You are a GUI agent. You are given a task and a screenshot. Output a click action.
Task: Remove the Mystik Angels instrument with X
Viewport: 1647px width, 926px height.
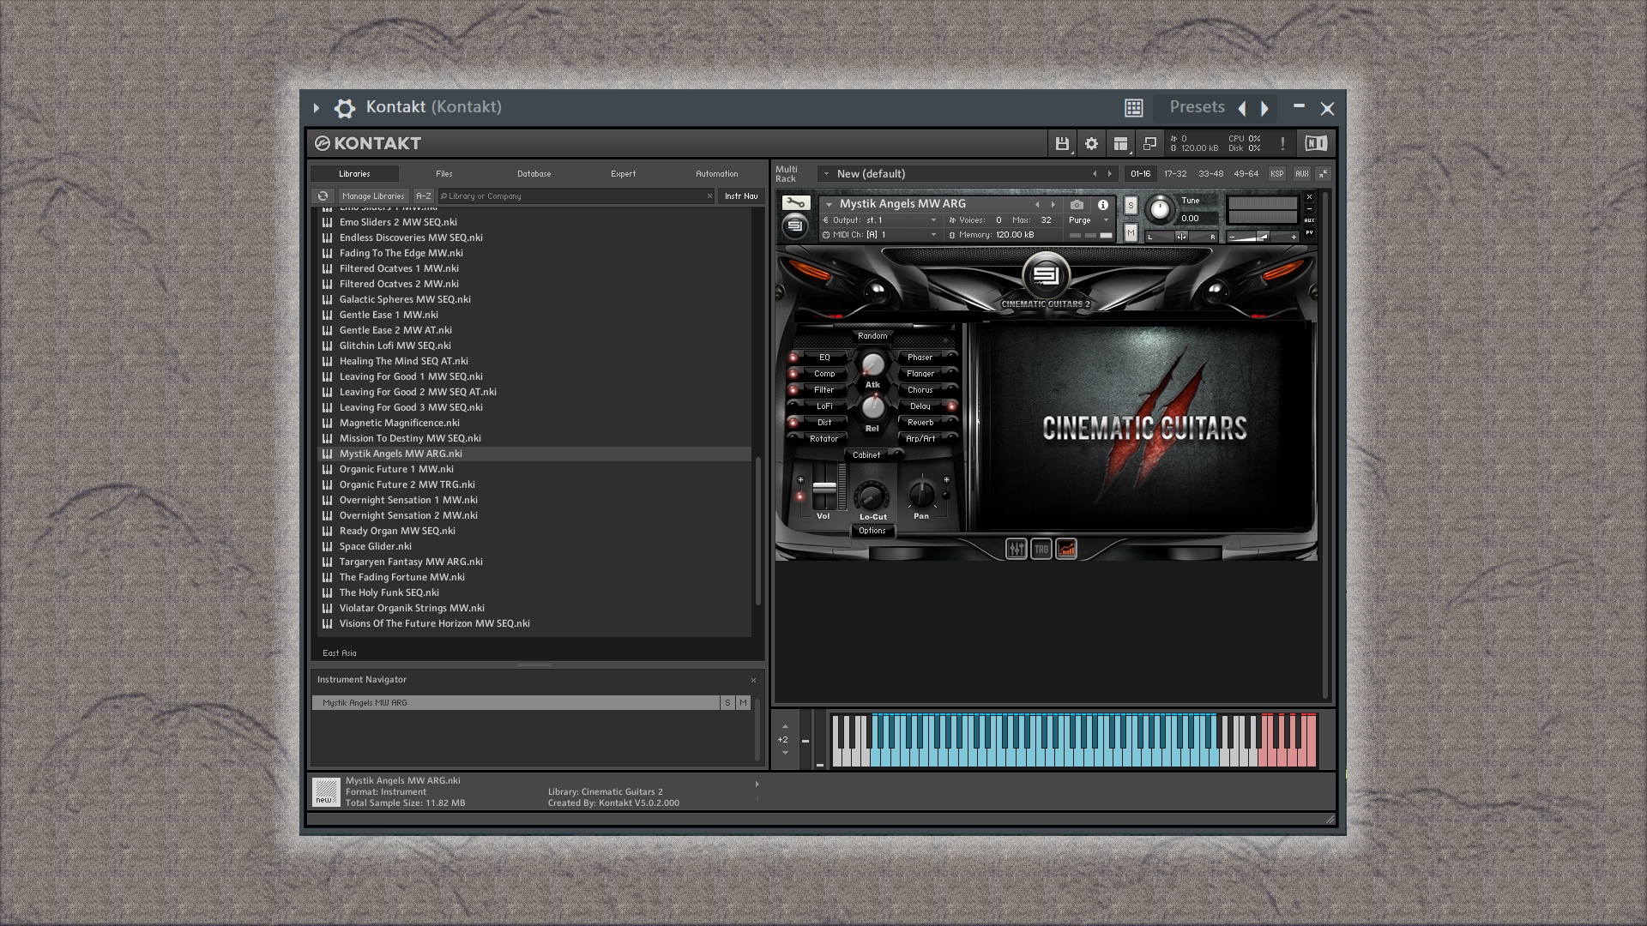pyautogui.click(x=1309, y=197)
